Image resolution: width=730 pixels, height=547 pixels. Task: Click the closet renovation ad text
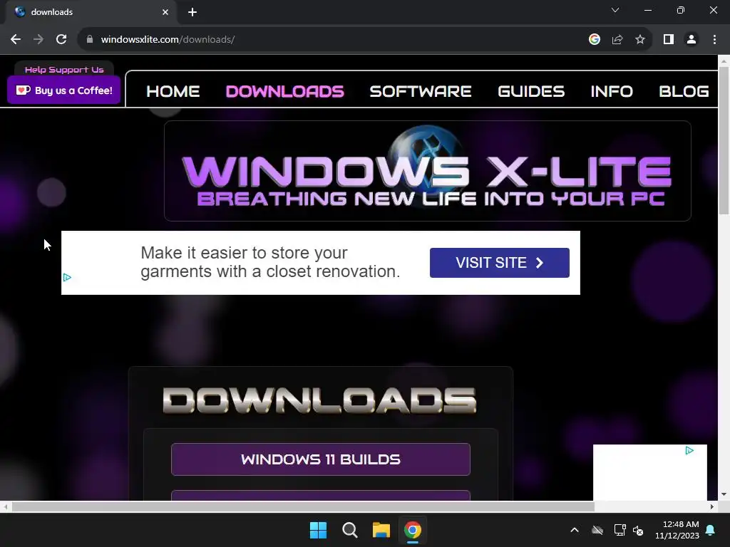[x=270, y=262]
